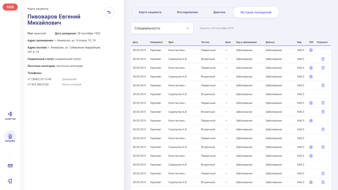Open the mail envelope icon
This screenshot has width=338, height=190.
[x=10, y=166]
